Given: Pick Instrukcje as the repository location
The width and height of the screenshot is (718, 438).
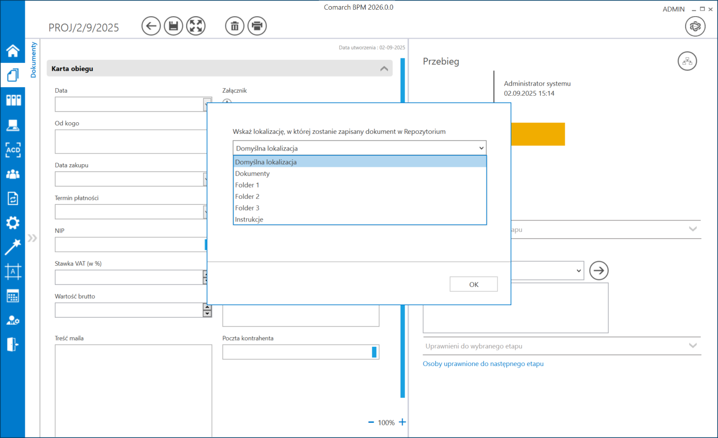Looking at the screenshot, I should [249, 220].
